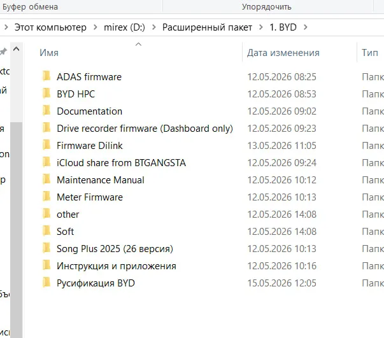Screen dimensions: 384x338
Task: Click the Буфер обмена ribbon group label
Action: click(31, 7)
